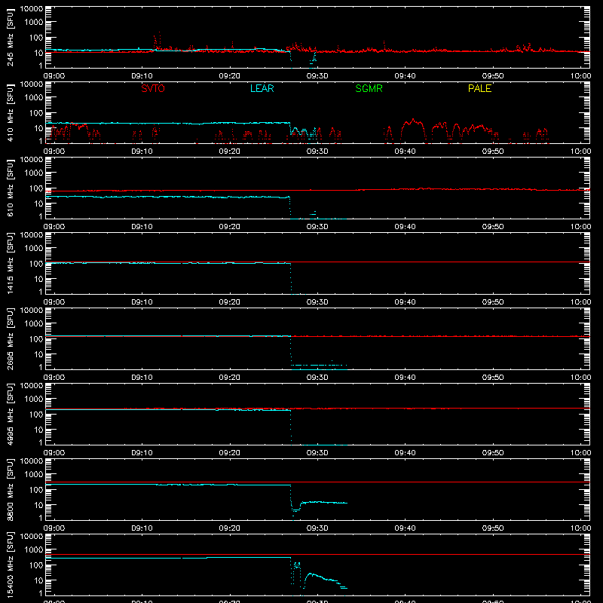
Task: Click the 10:00 tick under the 245 MHz panel
Action: [580, 76]
